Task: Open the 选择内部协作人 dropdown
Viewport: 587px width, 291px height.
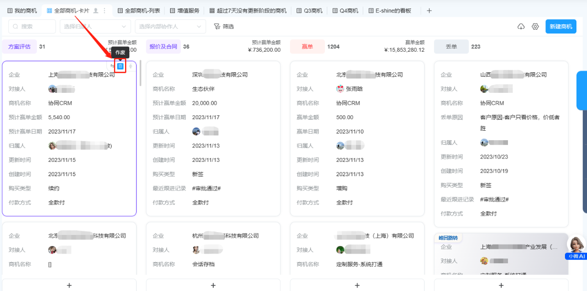Action: tap(170, 26)
